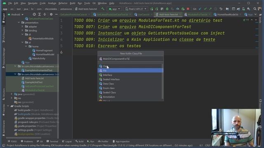Click the Git Update Project arrow icon

tap(200, 9)
